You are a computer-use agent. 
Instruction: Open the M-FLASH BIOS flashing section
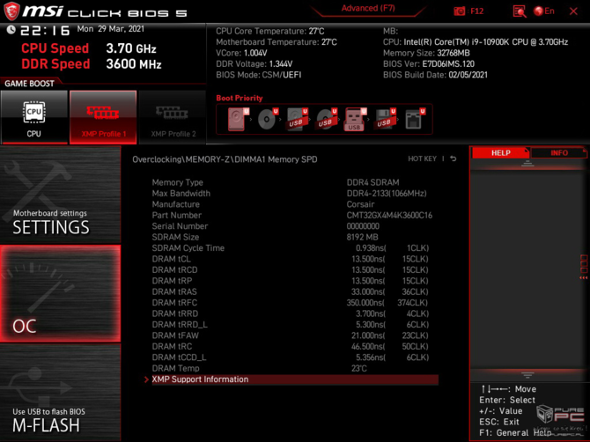coord(60,393)
